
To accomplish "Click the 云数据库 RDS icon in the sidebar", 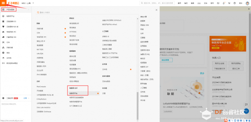I will click(3, 27).
